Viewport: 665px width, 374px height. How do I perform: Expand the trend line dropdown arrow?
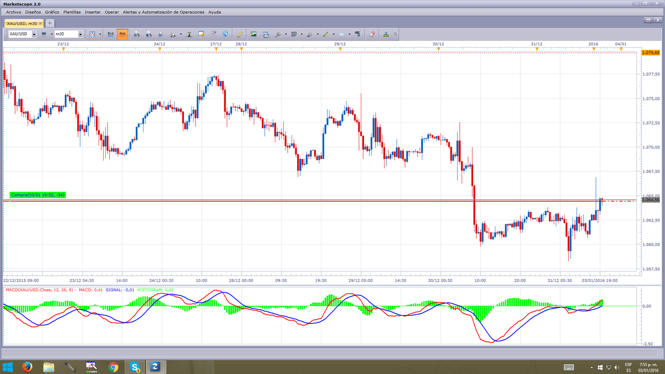[x=334, y=34]
